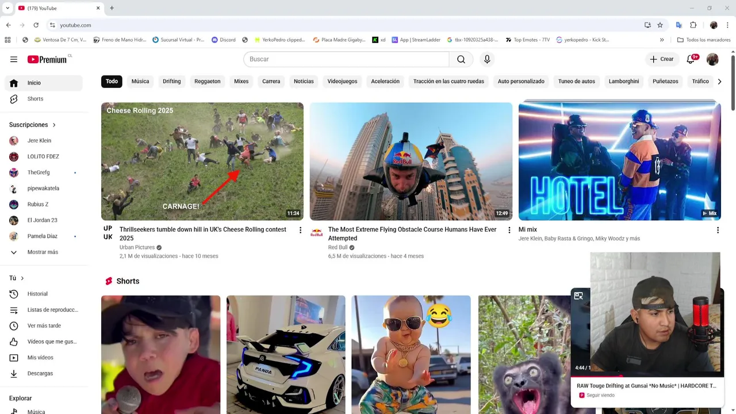This screenshot has height=414, width=736.
Task: Open Shorts from the sidebar
Action: coord(44,99)
